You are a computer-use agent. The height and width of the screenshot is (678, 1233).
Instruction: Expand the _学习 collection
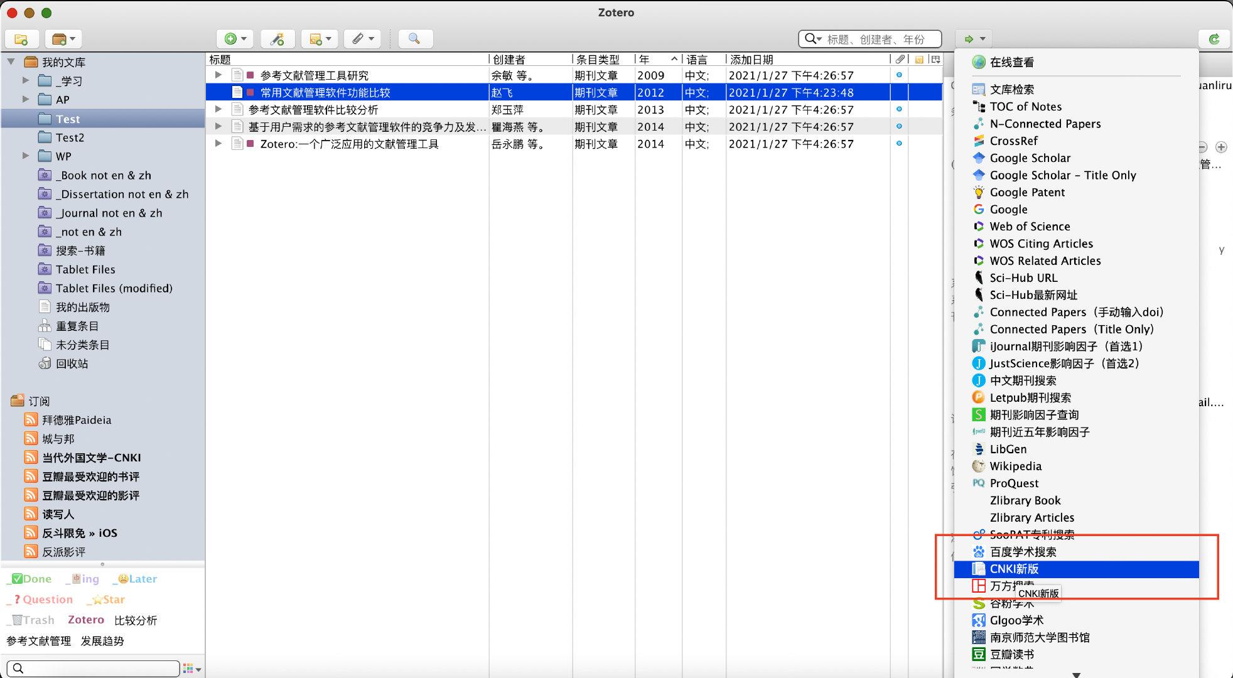pos(26,80)
